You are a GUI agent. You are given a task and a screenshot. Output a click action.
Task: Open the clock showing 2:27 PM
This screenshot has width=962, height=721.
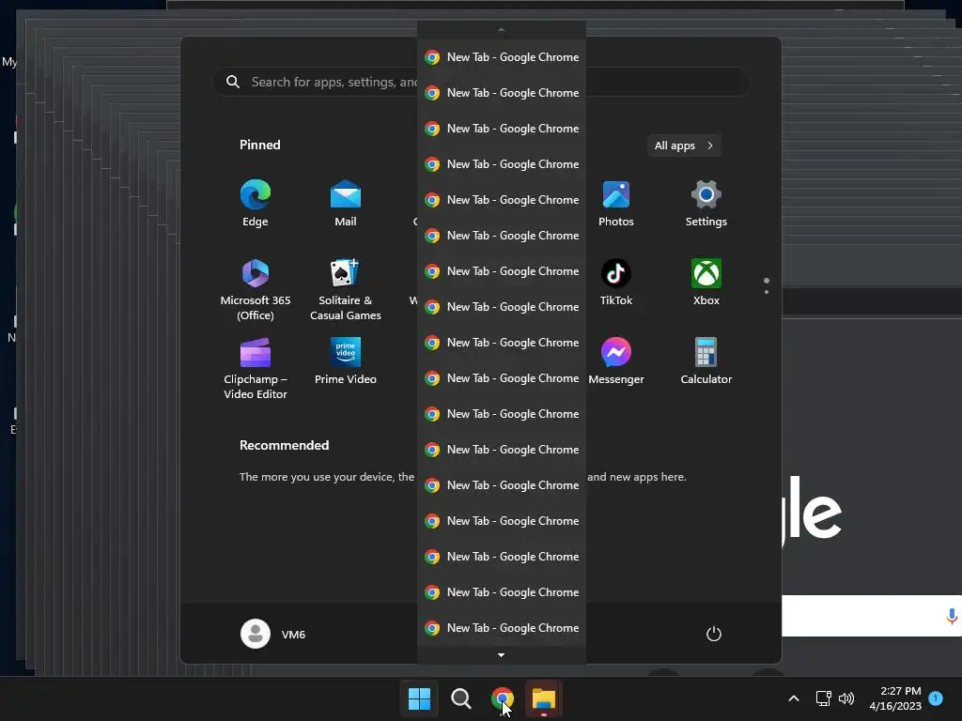pos(895,698)
